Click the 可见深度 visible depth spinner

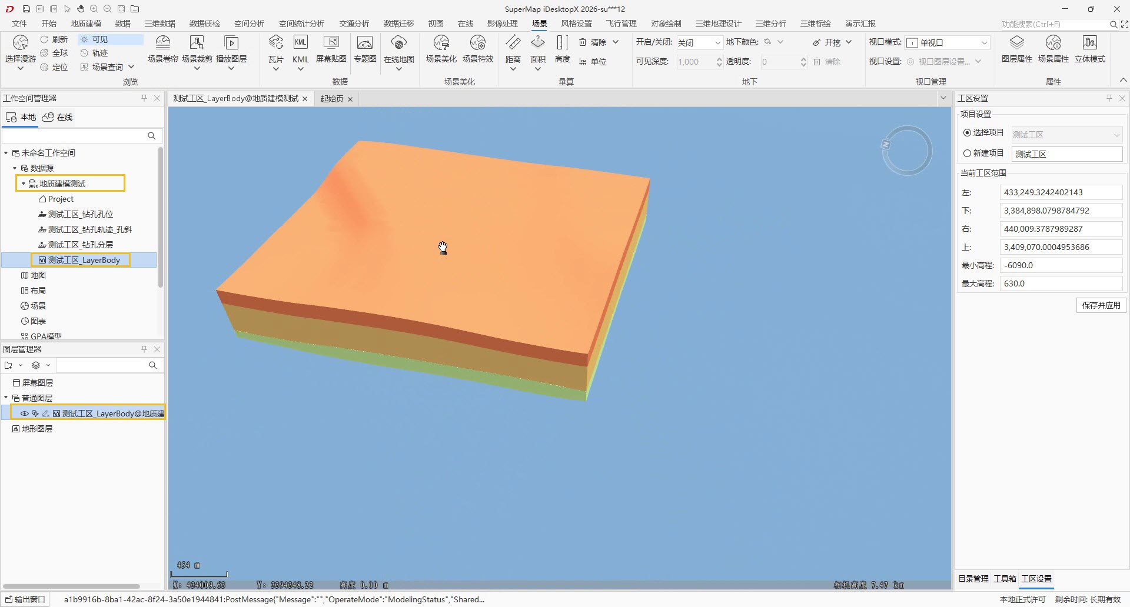click(x=699, y=62)
